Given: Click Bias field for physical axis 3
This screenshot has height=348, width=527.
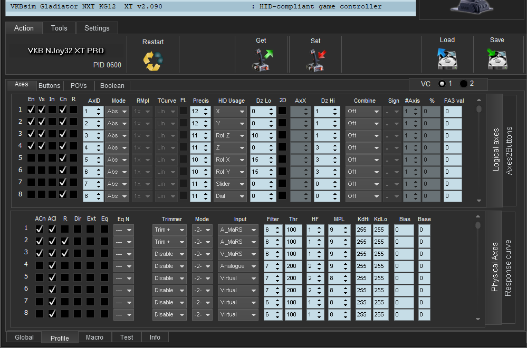Looking at the screenshot, I should point(404,254).
